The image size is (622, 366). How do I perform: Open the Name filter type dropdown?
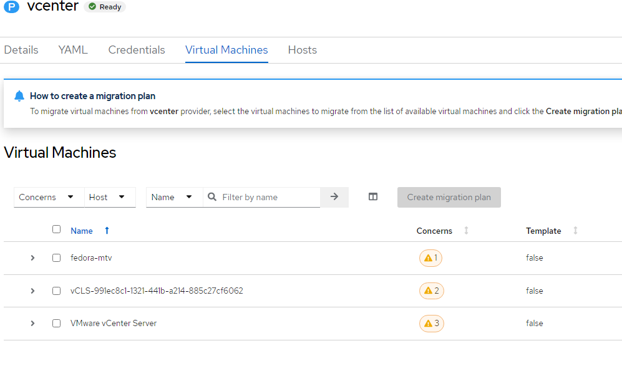(x=174, y=197)
